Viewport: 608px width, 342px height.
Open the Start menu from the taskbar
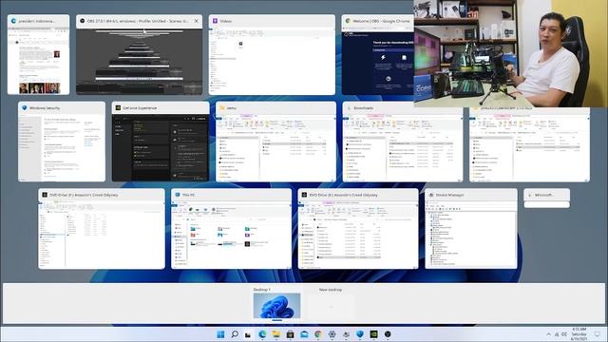tap(220, 334)
